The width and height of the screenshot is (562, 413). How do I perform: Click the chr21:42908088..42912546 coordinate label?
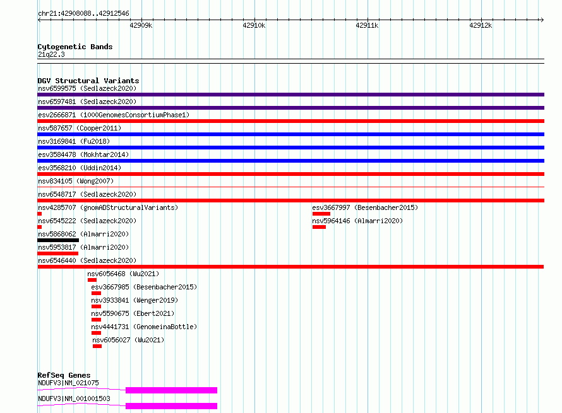(x=83, y=14)
